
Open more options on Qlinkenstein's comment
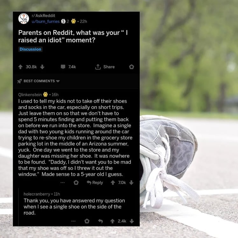[63, 183]
